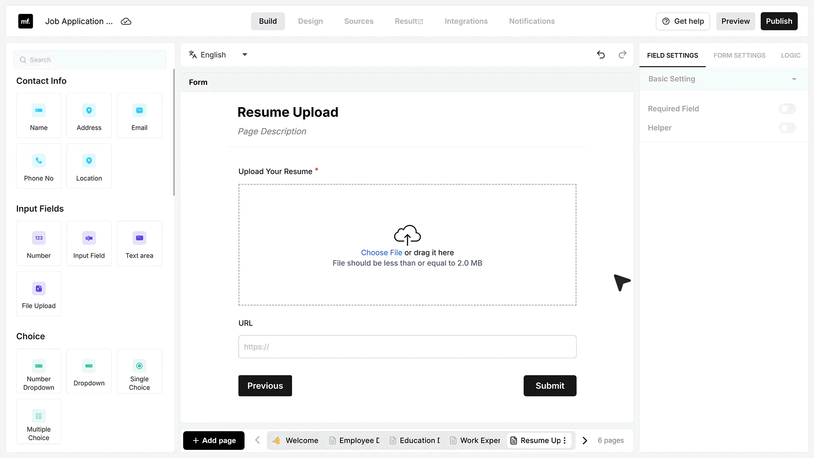814x458 pixels.
Task: Click the Job Application form title
Action: tap(79, 21)
